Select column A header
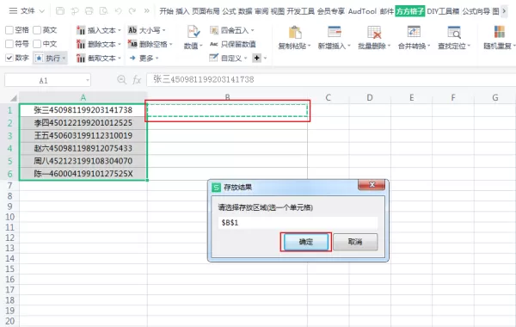 [x=83, y=97]
